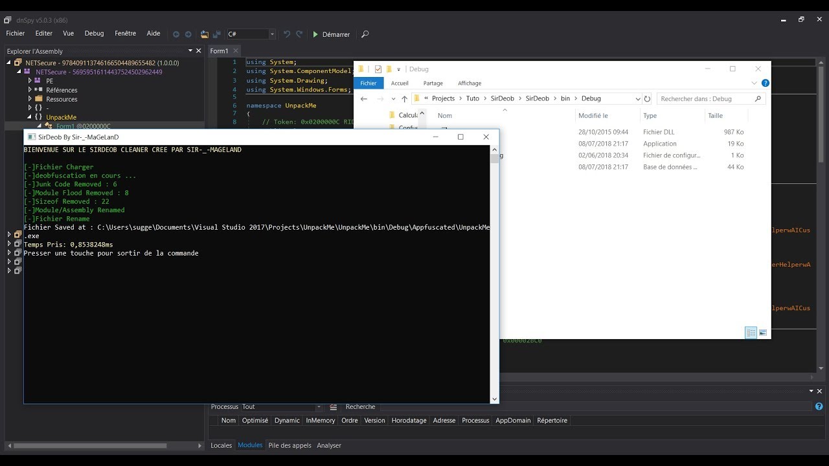Viewport: 829px width, 466px height.
Task: Open the blue Fichier tab in File Explorer
Action: coord(369,83)
